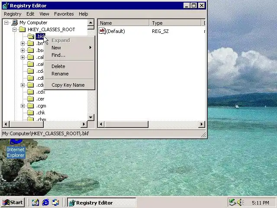
Task: Maximize the Registry Editor window
Action: coord(194,6)
